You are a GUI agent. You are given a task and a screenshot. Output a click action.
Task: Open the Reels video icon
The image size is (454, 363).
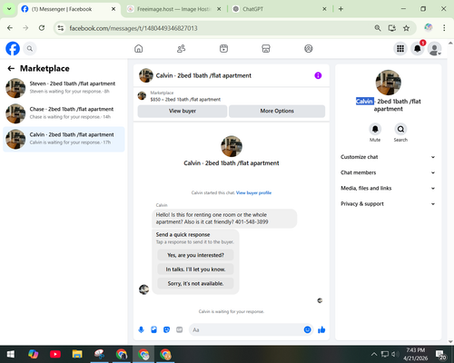[x=223, y=48]
